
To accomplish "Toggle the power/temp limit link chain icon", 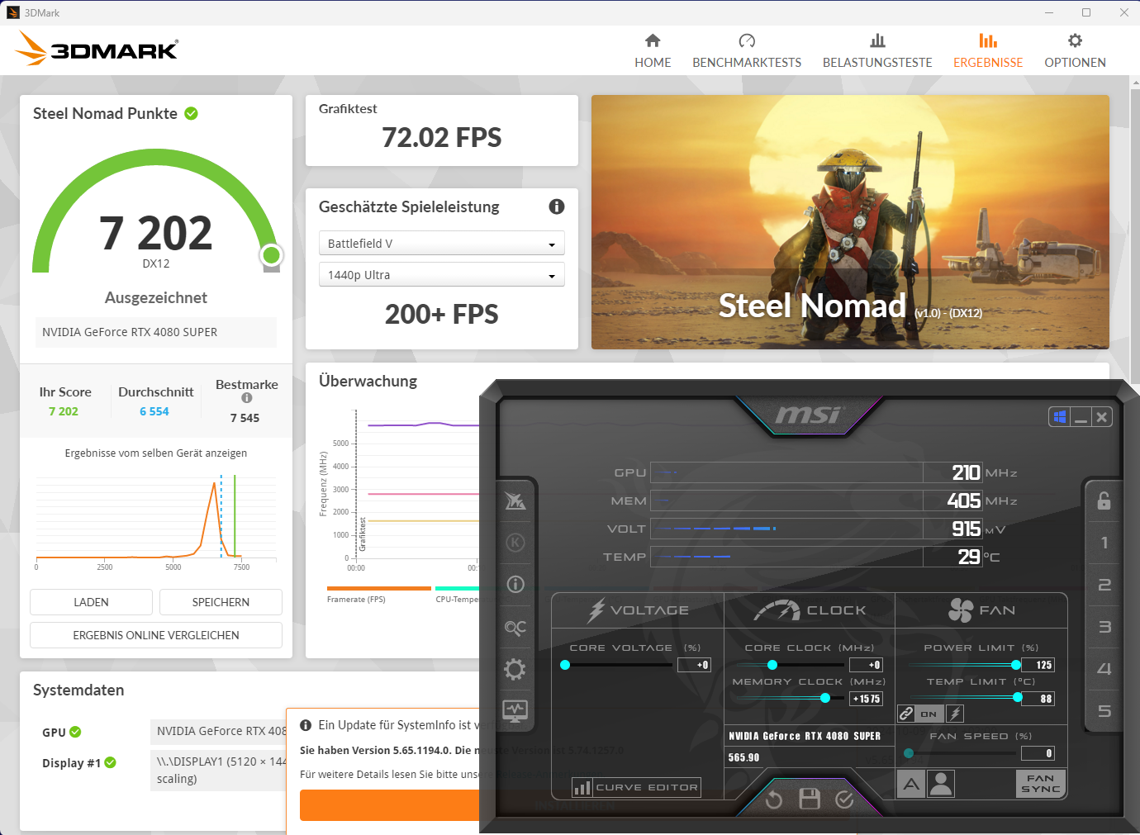I will point(906,714).
